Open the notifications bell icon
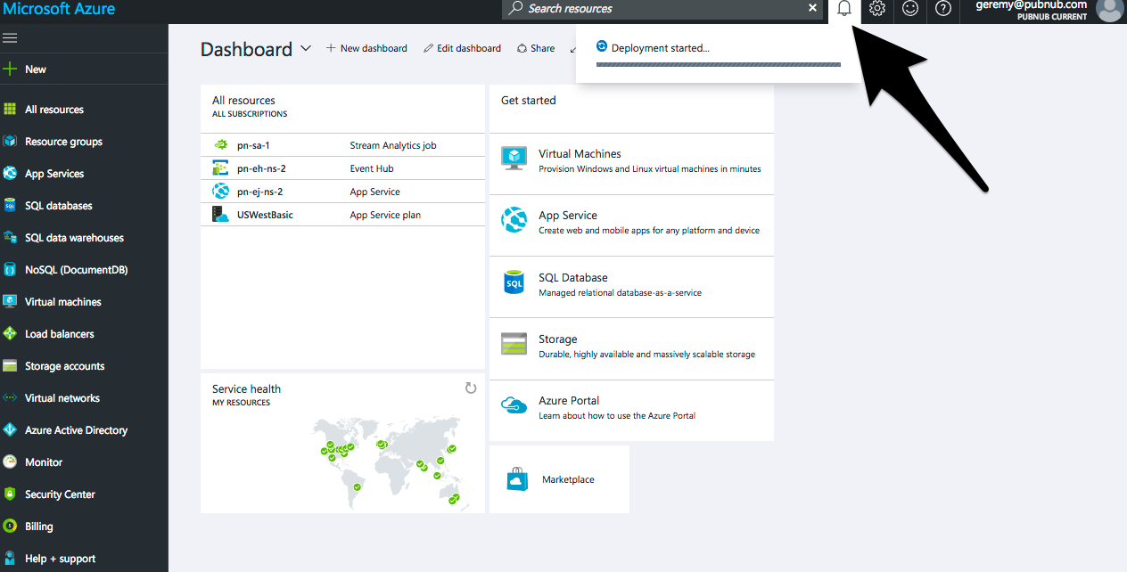Screen dimensions: 1127x572 843,11
